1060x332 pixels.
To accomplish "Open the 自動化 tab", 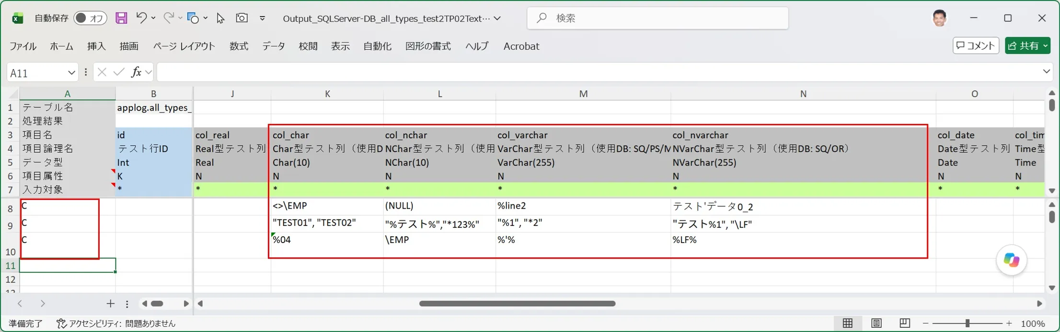I will coord(377,46).
